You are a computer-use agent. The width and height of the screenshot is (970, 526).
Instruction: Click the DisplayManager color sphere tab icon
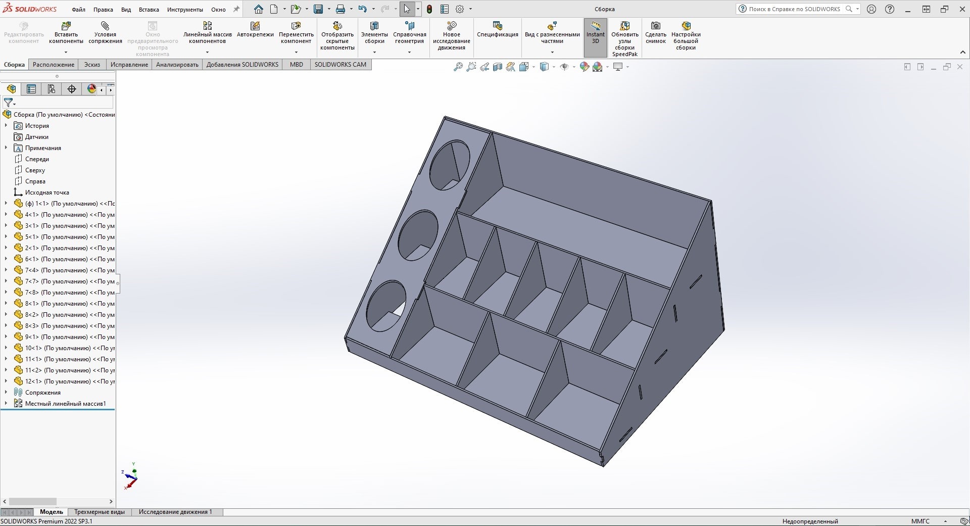91,89
